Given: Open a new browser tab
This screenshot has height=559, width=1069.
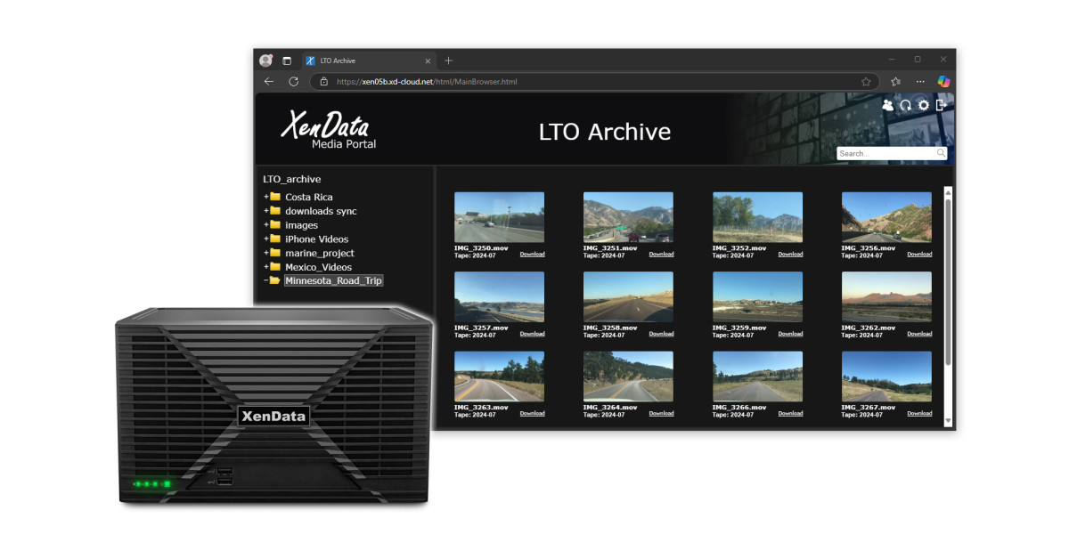Looking at the screenshot, I should 448,61.
